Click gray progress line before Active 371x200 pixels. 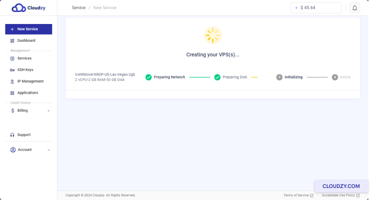(317, 77)
